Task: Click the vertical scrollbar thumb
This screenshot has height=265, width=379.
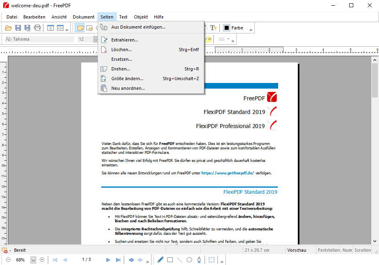Action: point(375,80)
